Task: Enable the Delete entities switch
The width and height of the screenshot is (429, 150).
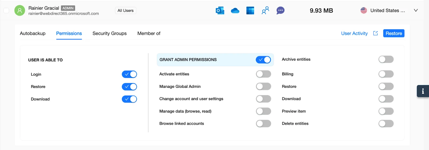Action: pos(386,124)
